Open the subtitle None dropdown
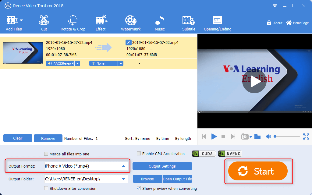312x195 pixels. click(121, 63)
